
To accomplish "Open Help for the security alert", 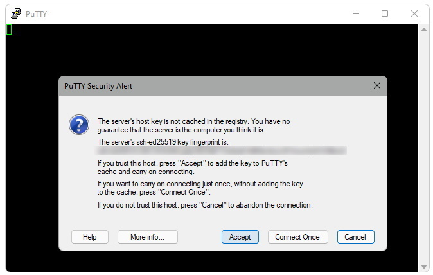I will 90,237.
